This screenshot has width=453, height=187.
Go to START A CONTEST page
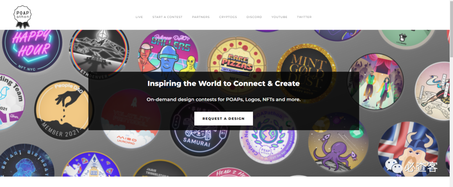(167, 17)
